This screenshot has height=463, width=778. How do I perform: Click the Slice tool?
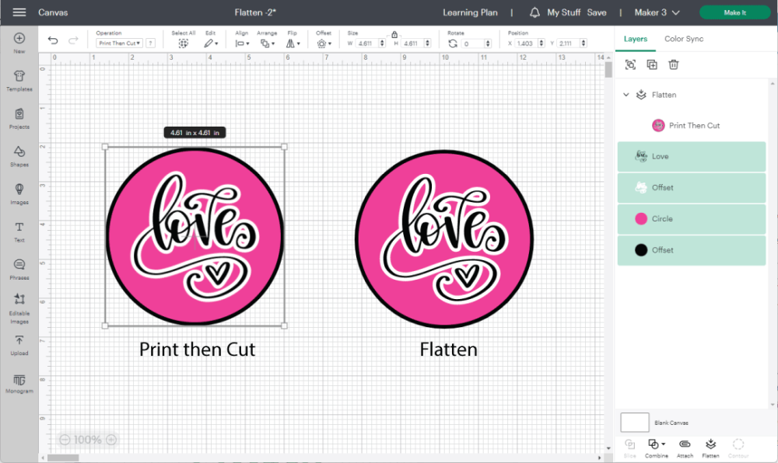click(x=629, y=447)
